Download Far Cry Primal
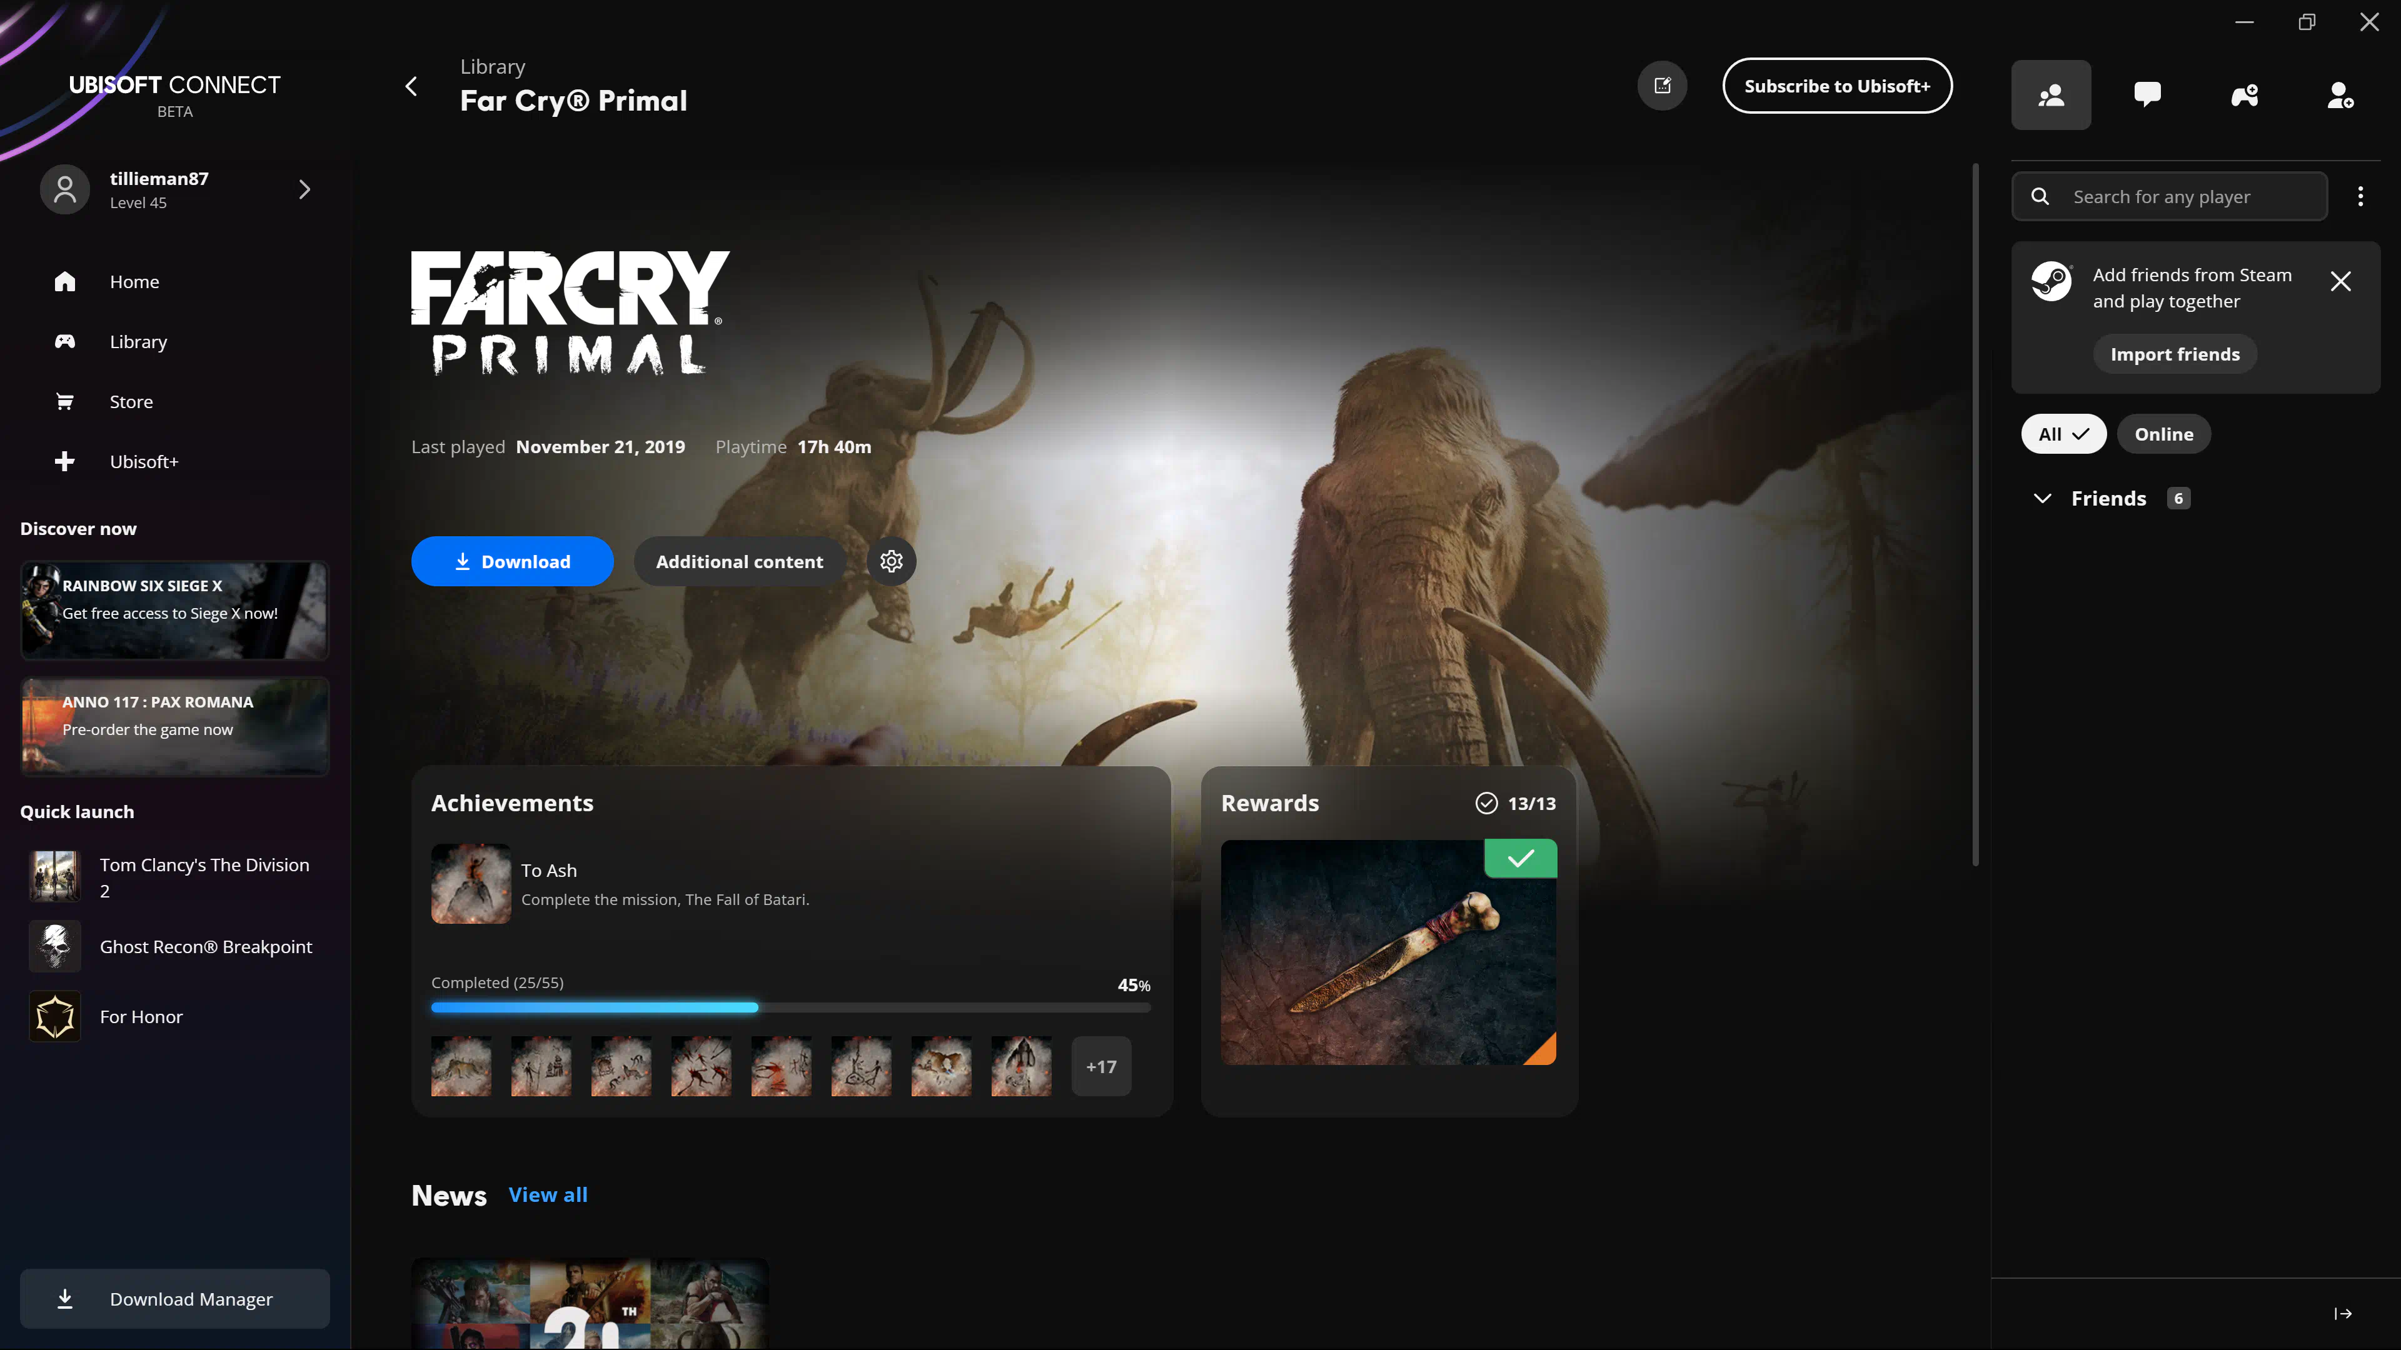Screen dimensions: 2401x1350 pyautogui.click(x=511, y=561)
